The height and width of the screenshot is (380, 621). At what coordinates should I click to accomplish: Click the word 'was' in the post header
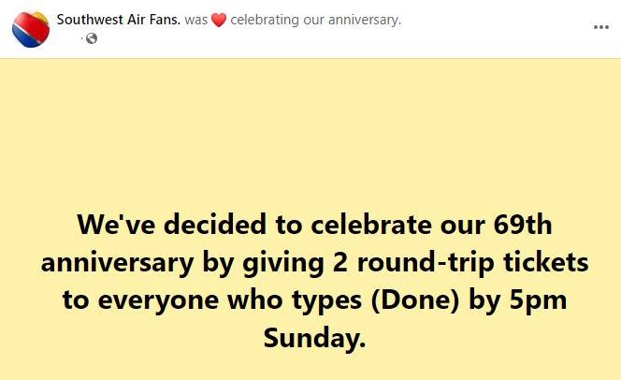click(196, 20)
